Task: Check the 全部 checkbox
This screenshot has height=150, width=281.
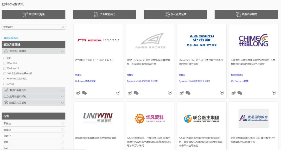Action: click(5, 58)
